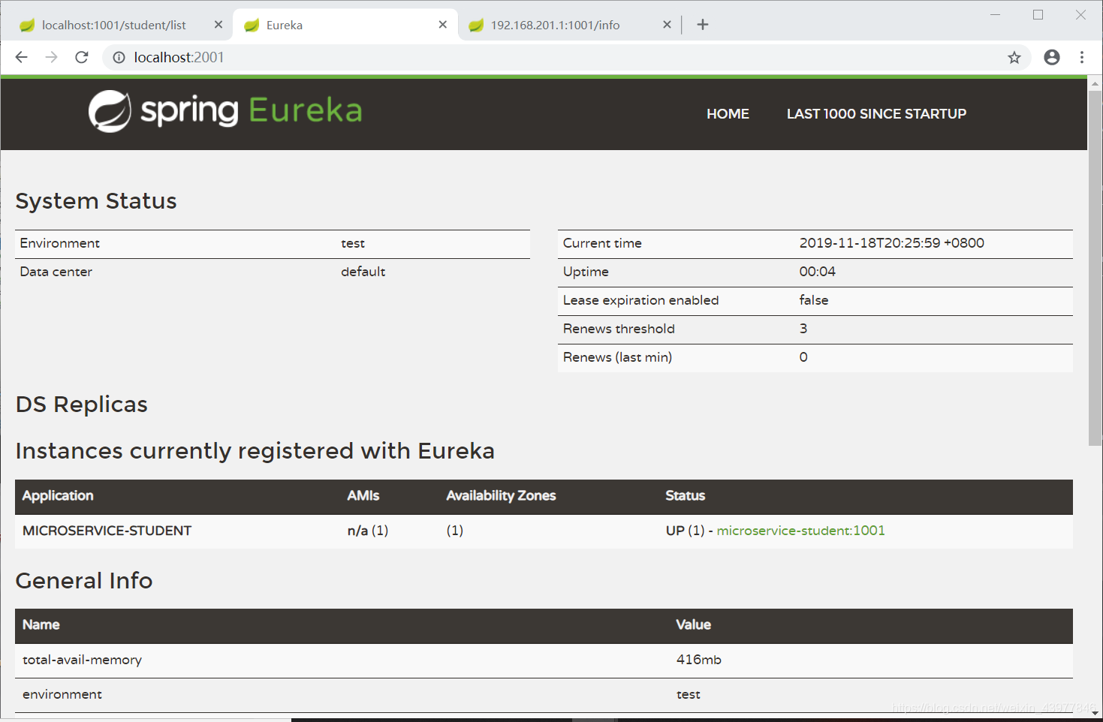This screenshot has width=1103, height=722.
Task: Bookmark this page with the star
Action: pos(1014,57)
